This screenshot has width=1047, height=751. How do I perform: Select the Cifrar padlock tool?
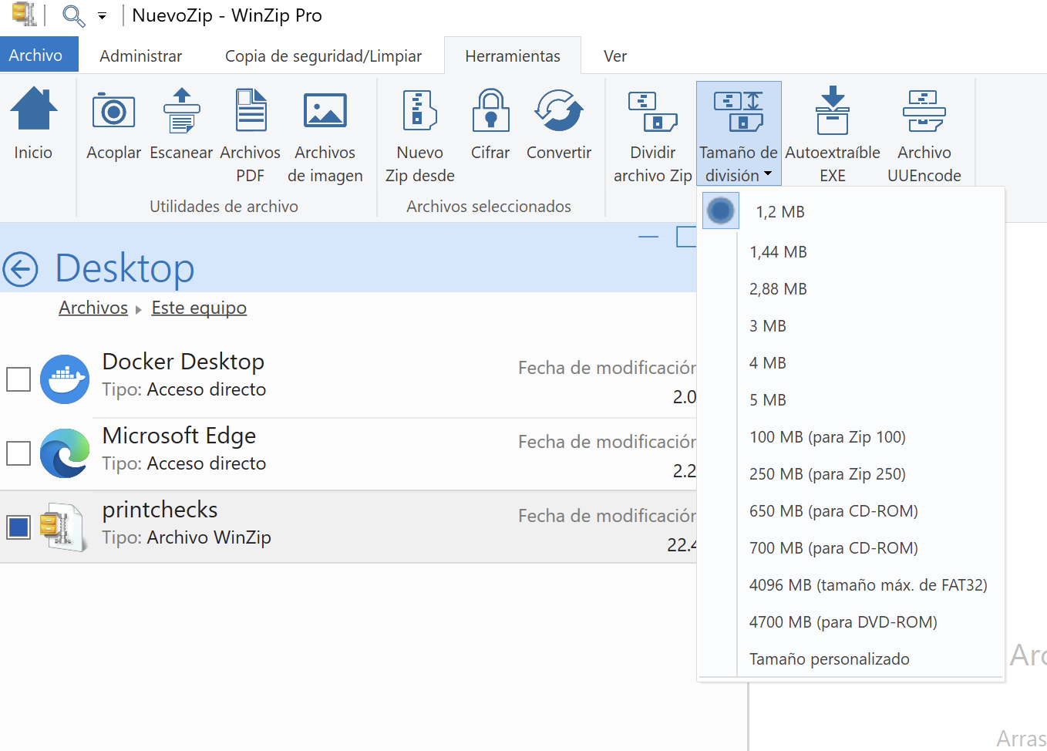click(x=490, y=123)
